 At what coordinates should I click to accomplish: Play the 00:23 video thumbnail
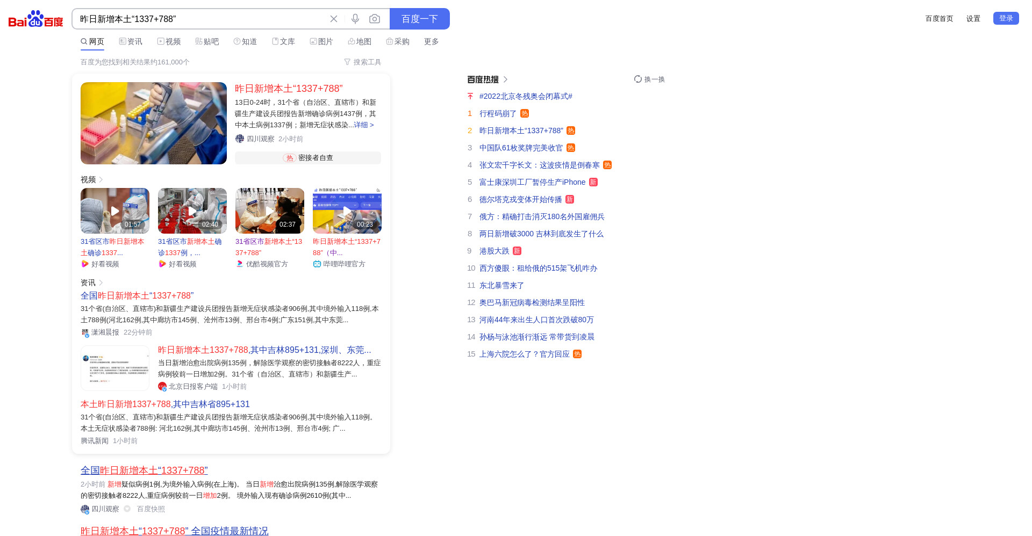tap(347, 211)
